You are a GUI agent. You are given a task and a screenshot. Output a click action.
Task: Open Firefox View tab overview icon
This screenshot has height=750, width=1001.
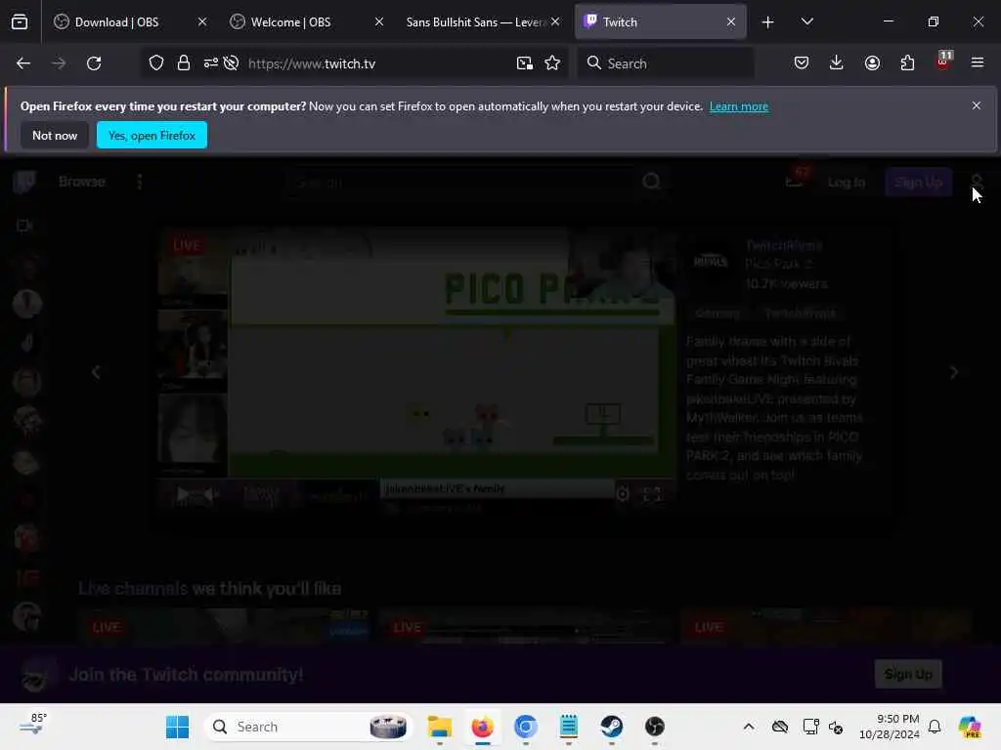pyautogui.click(x=20, y=21)
